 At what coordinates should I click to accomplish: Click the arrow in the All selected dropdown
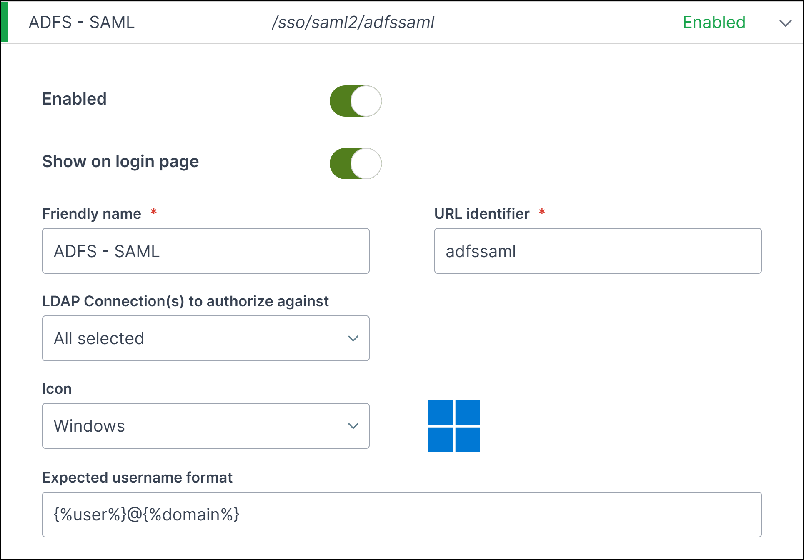point(353,338)
